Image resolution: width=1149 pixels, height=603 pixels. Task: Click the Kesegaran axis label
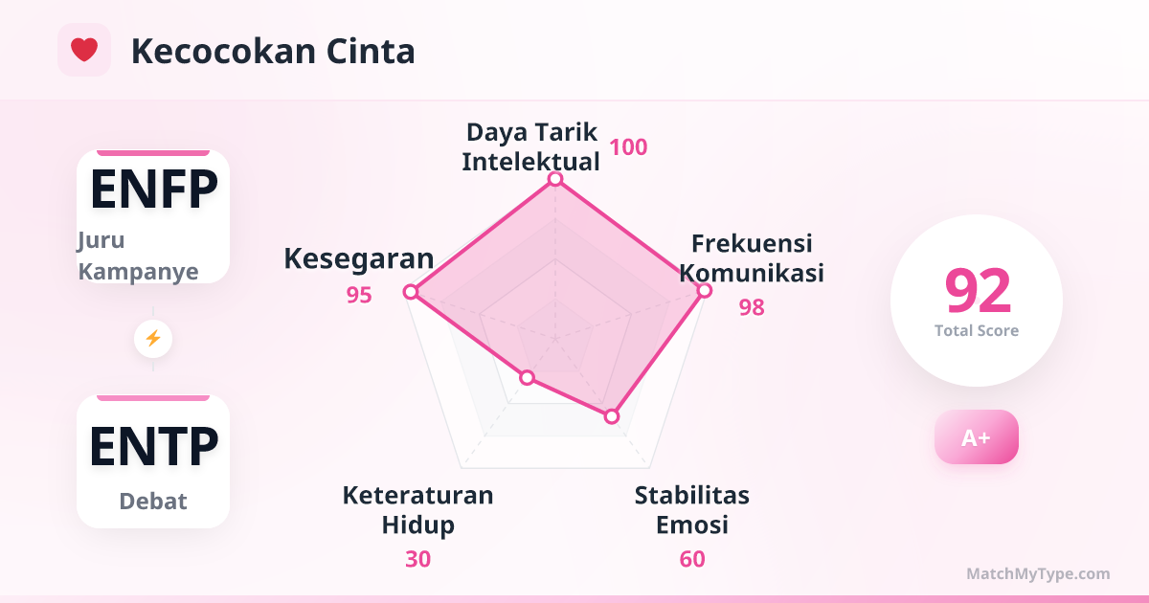[358, 258]
